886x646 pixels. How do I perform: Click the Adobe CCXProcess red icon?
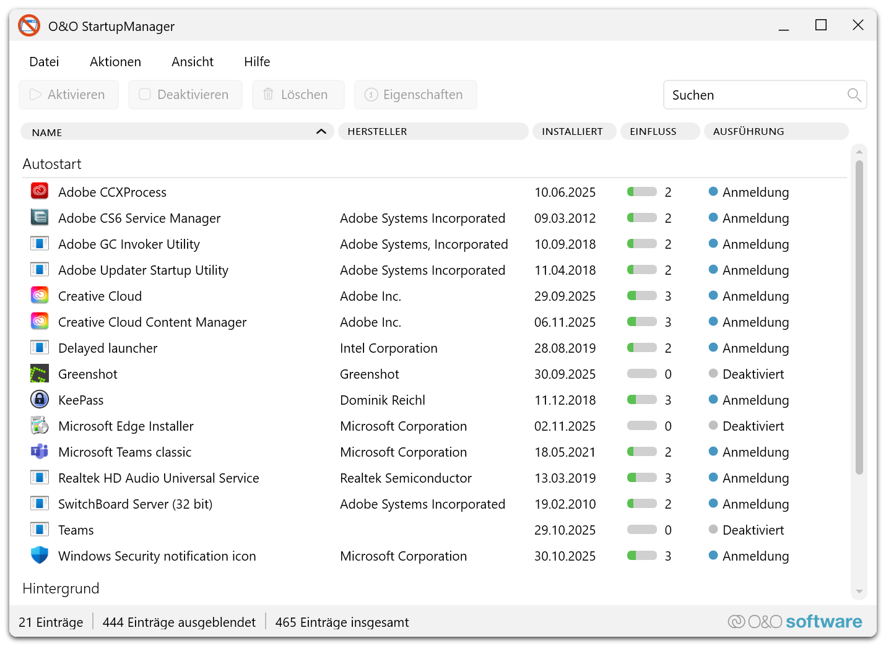coord(40,191)
